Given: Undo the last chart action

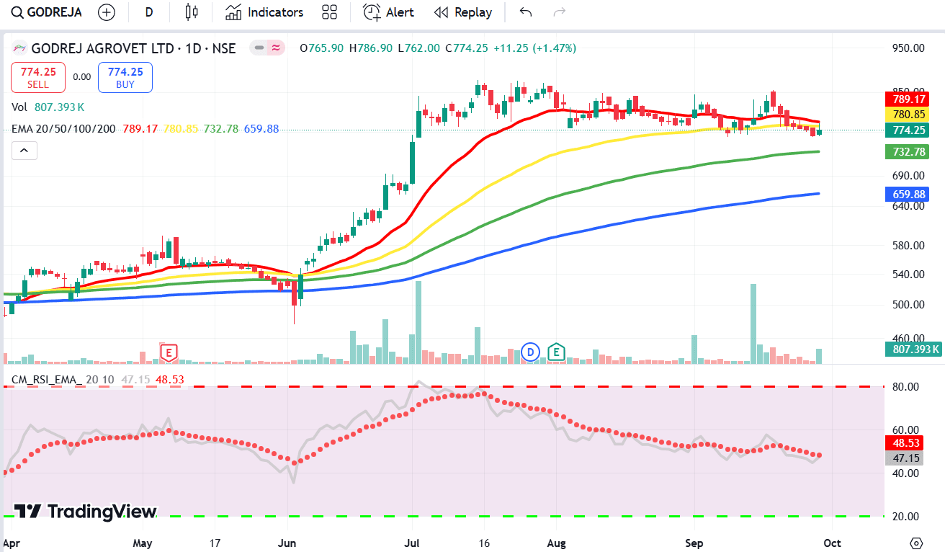Looking at the screenshot, I should [x=526, y=12].
